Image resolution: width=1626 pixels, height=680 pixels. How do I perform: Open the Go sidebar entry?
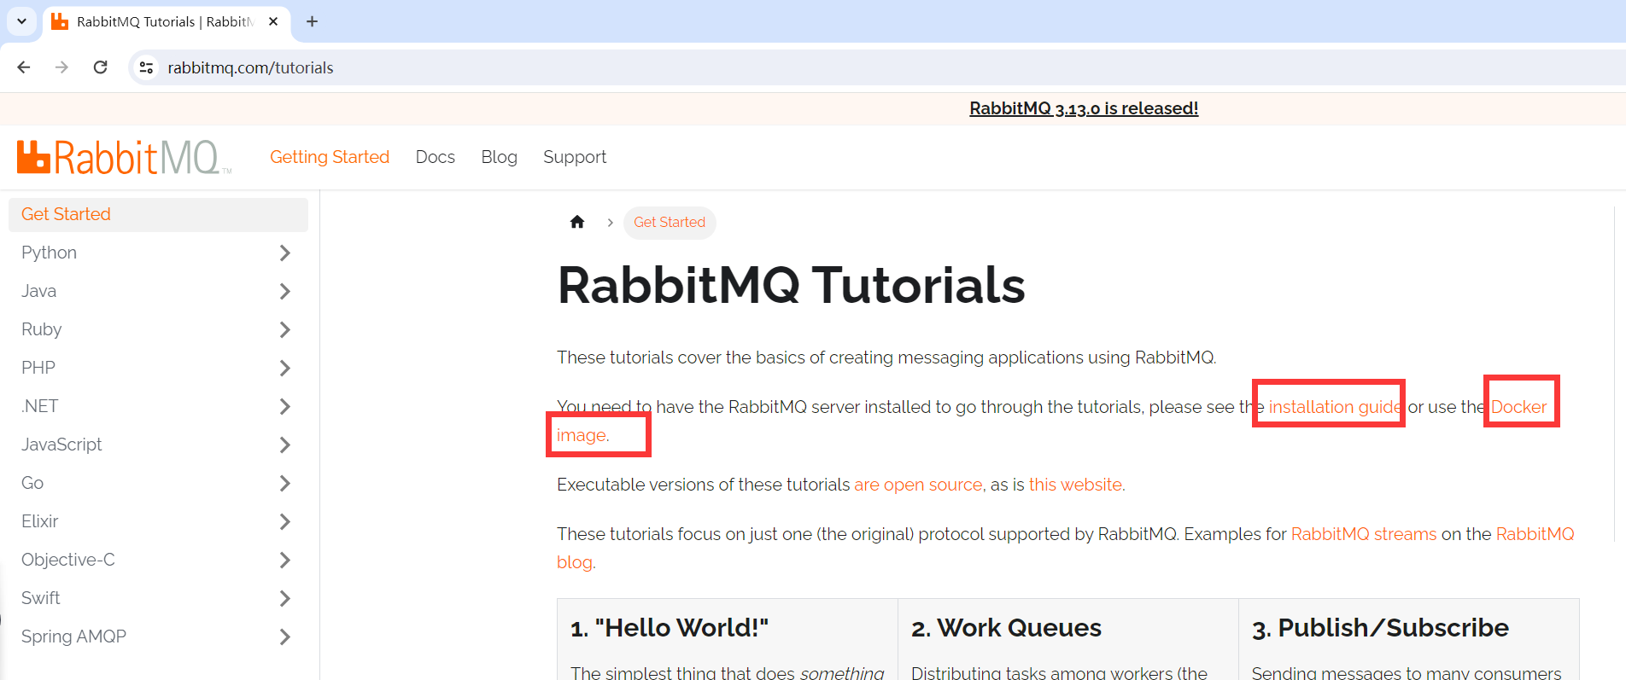[x=32, y=483]
